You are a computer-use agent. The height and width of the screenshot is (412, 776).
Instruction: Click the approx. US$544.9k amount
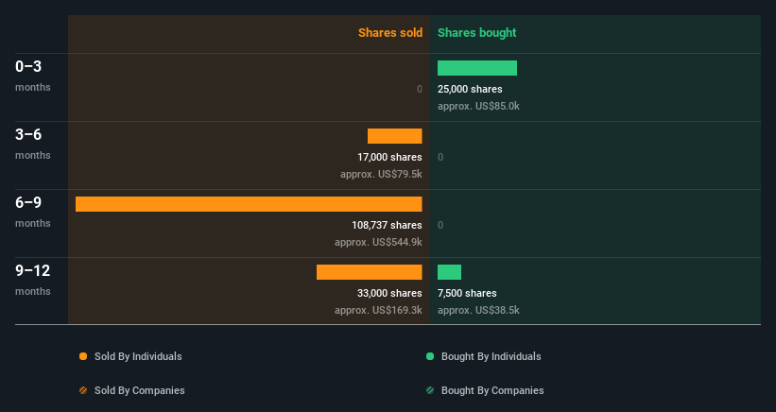(x=378, y=242)
